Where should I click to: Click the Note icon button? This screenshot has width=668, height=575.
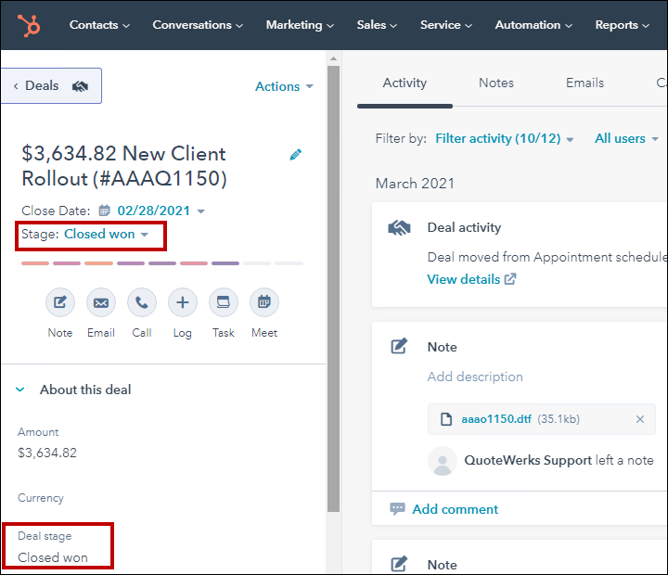pos(60,302)
